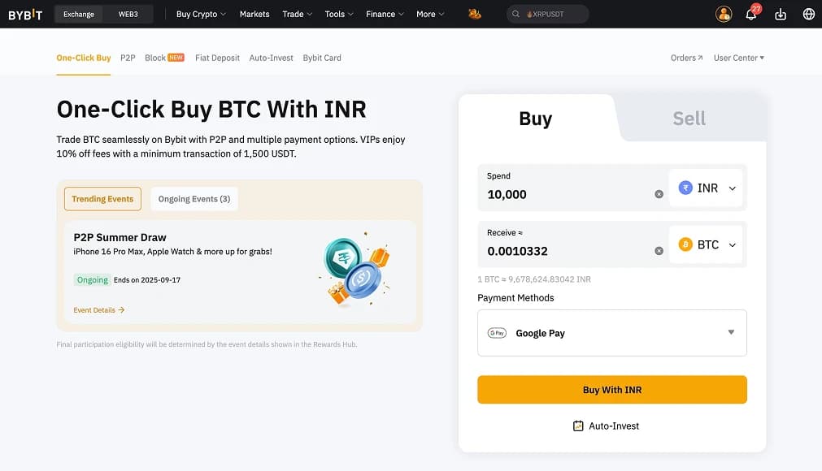Open the Auto-Invest calendar icon below buy button
The width and height of the screenshot is (822, 471).
tap(580, 425)
